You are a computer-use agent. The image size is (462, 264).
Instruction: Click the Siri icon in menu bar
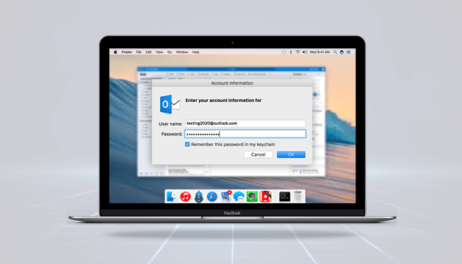pyautogui.click(x=342, y=52)
